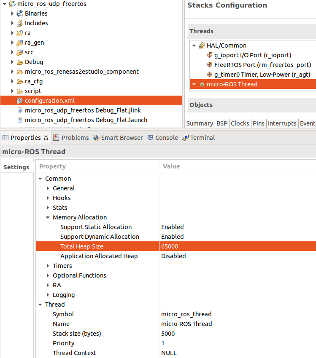Click the g_ioport I/O Port module icon
316x358 pixels.
pyautogui.click(x=209, y=55)
